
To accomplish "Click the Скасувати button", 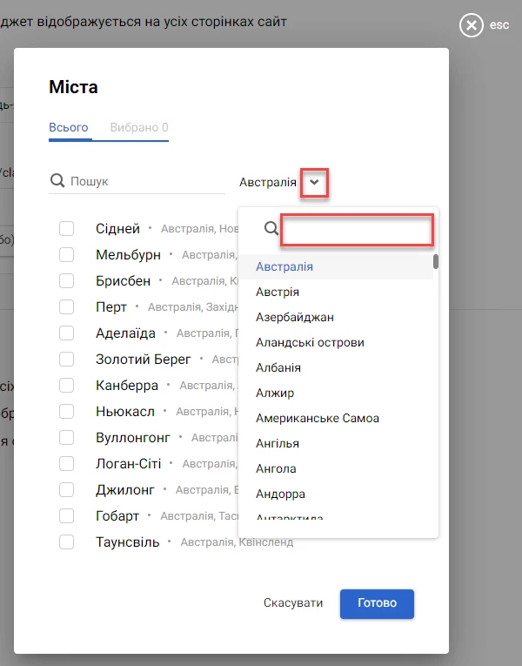I will (293, 603).
